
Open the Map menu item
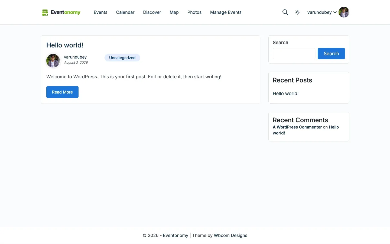[x=174, y=12]
